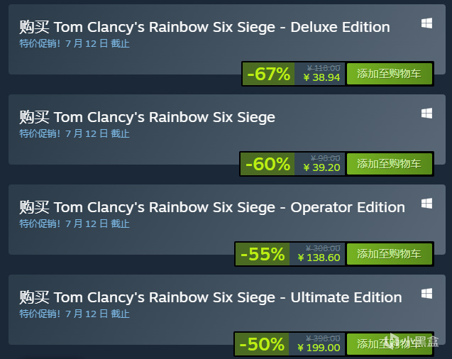Click the -67% discount badge
The height and width of the screenshot is (359, 452).
(269, 74)
